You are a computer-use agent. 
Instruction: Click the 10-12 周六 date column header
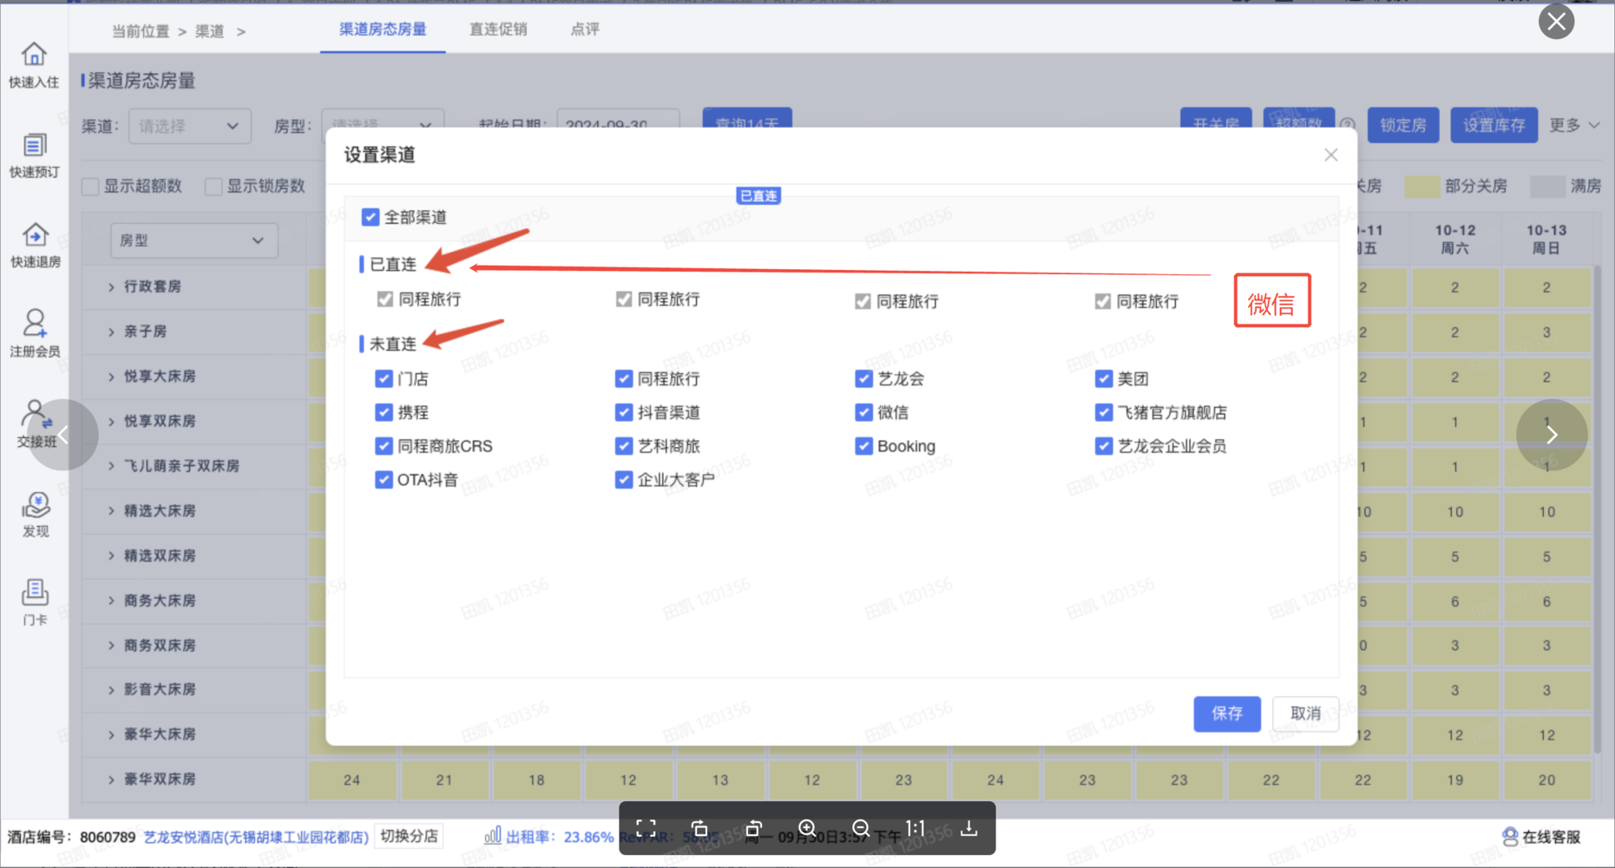(1454, 239)
